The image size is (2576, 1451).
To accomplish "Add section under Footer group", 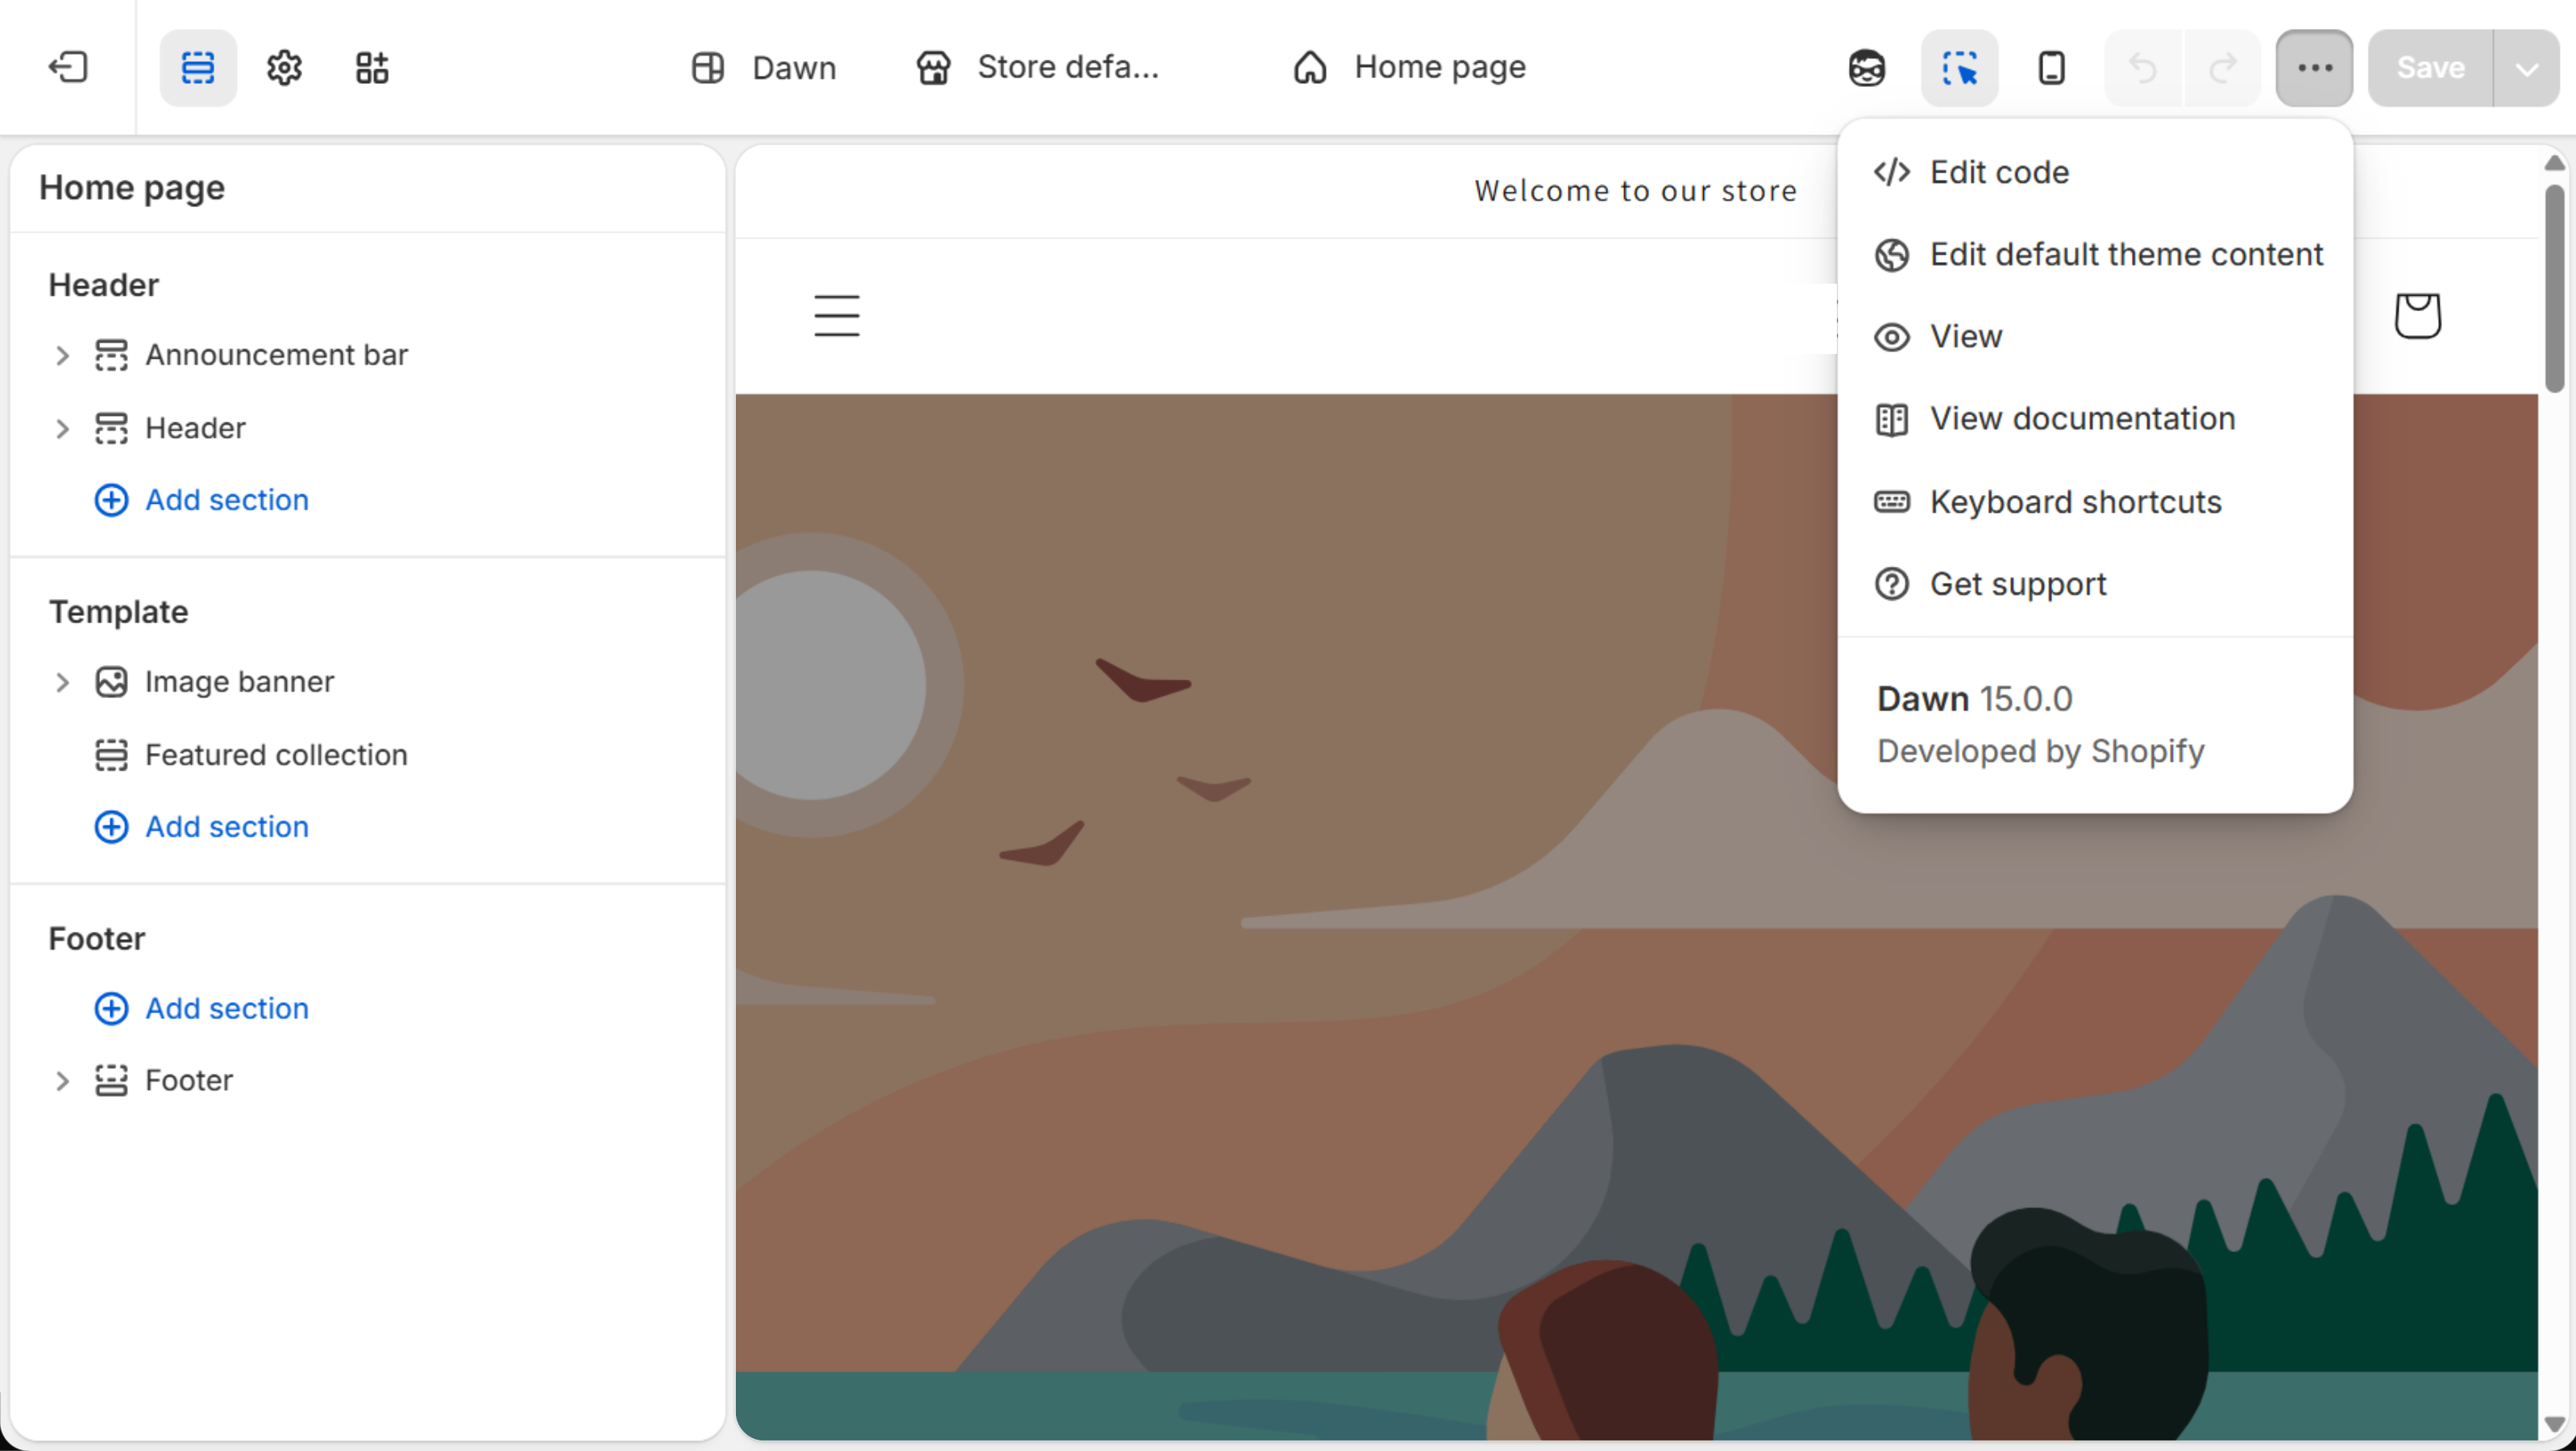I will (x=202, y=1008).
